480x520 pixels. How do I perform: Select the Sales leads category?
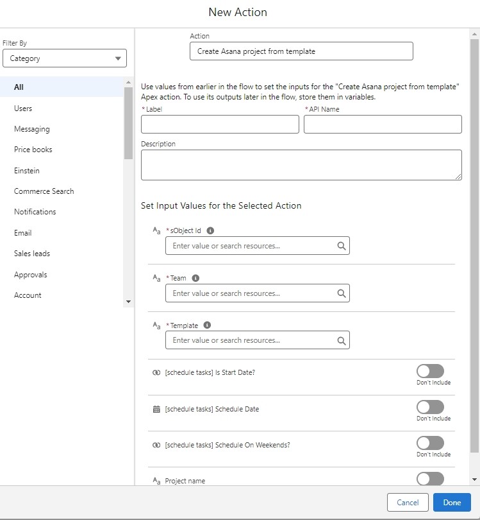point(62,254)
